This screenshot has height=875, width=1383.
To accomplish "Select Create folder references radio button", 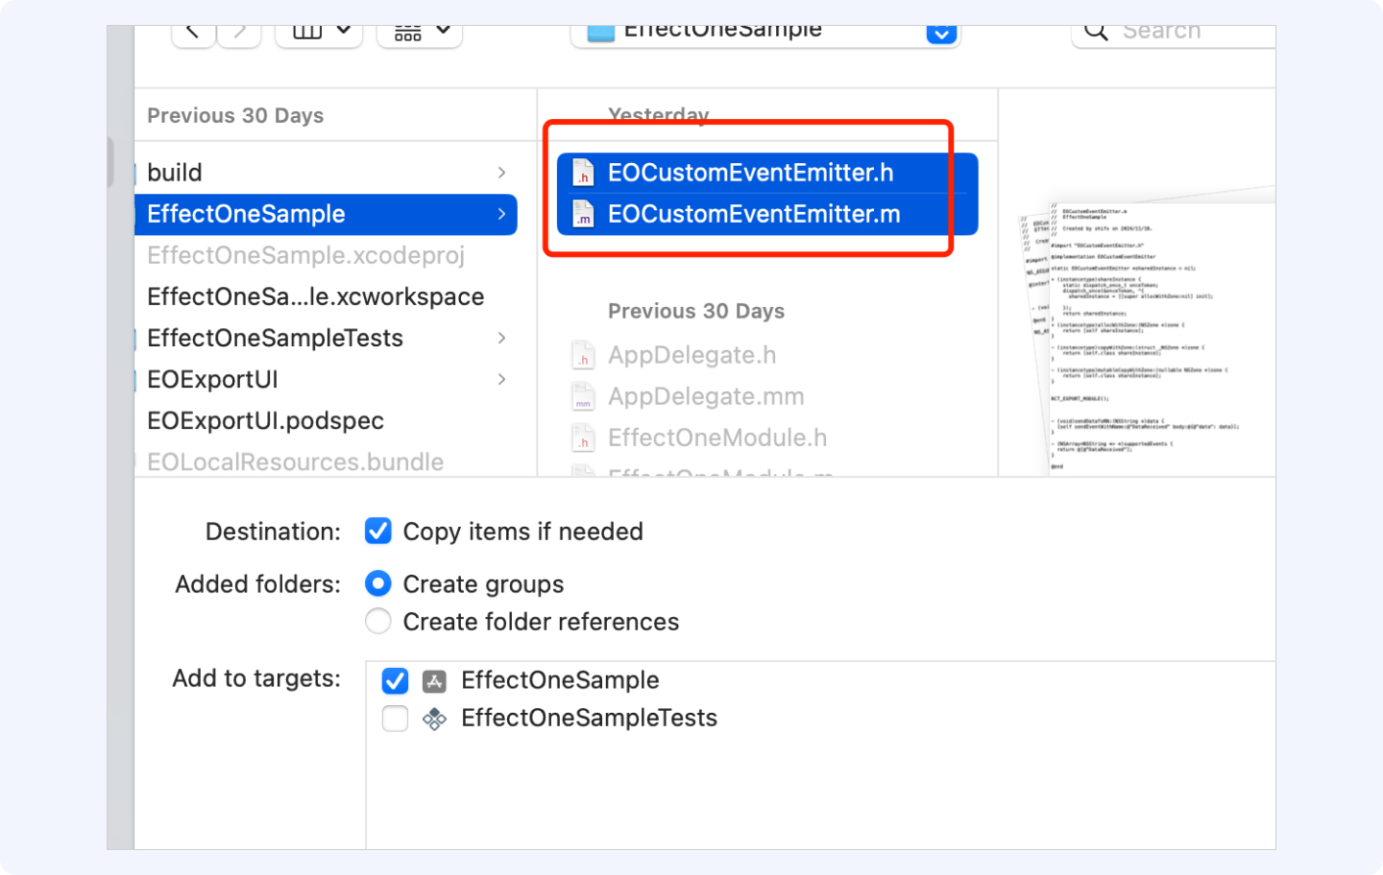I will point(378,621).
